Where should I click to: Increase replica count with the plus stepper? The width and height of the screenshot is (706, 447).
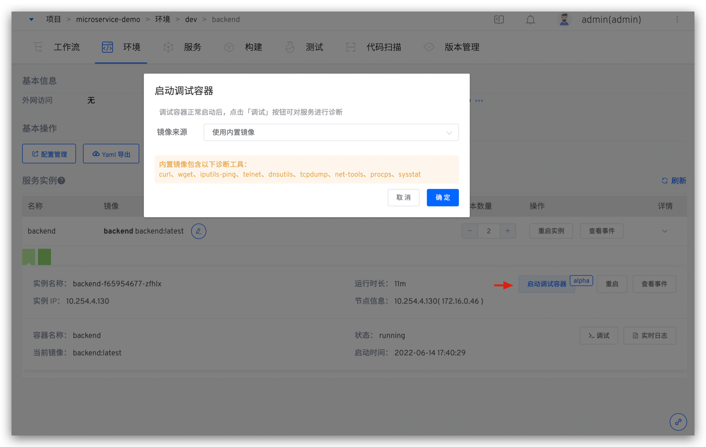(507, 231)
